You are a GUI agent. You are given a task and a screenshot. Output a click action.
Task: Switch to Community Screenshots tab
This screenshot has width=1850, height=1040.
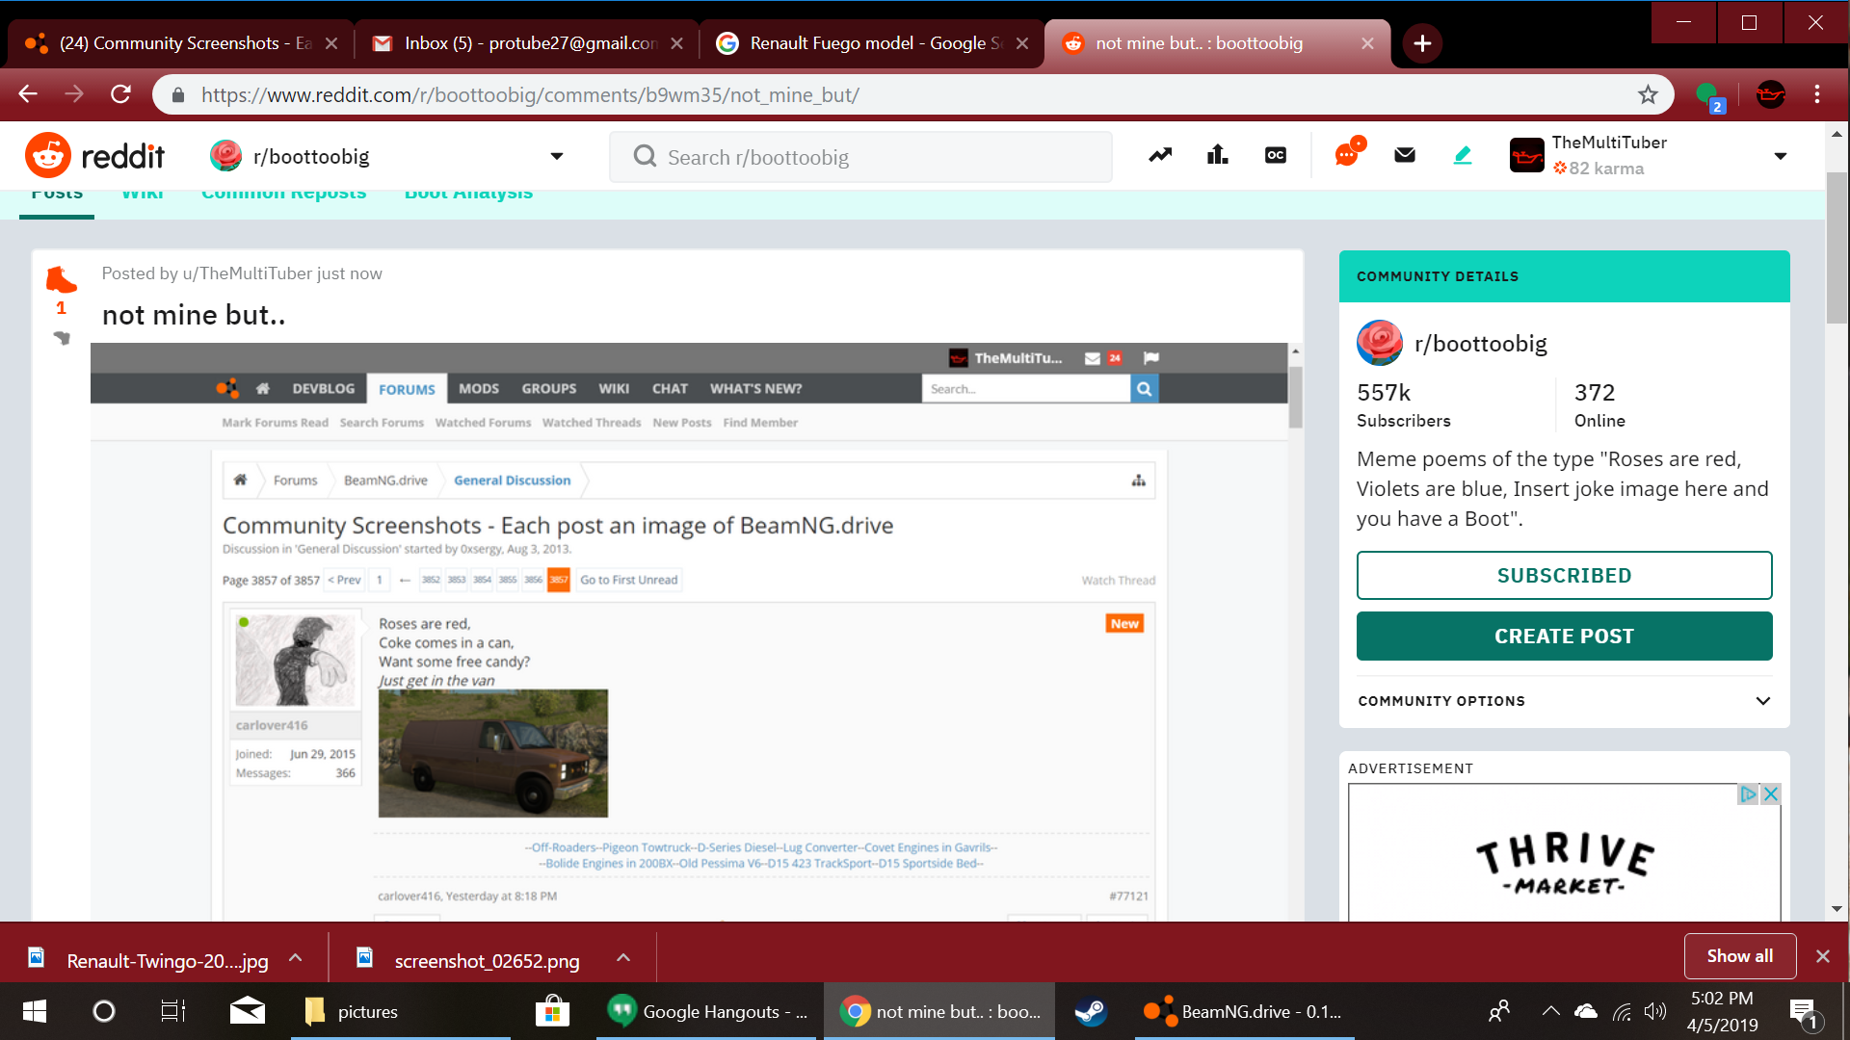click(181, 43)
